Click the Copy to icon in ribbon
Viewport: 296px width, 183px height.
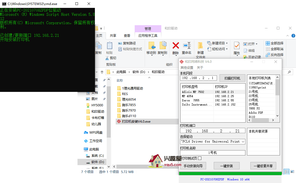pos(163,45)
